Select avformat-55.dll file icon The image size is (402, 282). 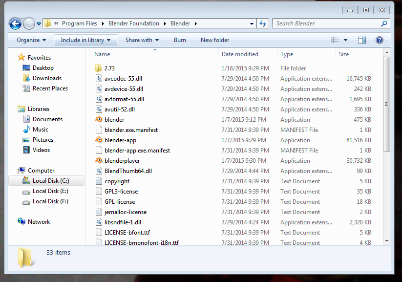coord(99,99)
